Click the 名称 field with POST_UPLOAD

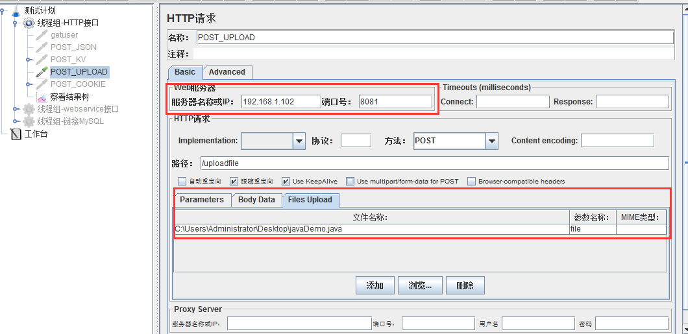[x=434, y=37]
